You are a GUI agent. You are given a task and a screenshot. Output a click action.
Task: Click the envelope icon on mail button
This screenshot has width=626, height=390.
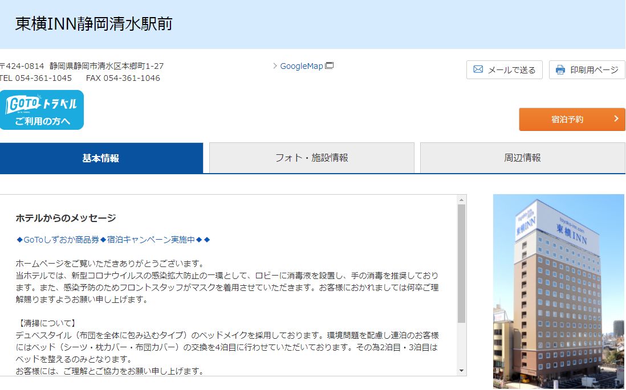[478, 69]
